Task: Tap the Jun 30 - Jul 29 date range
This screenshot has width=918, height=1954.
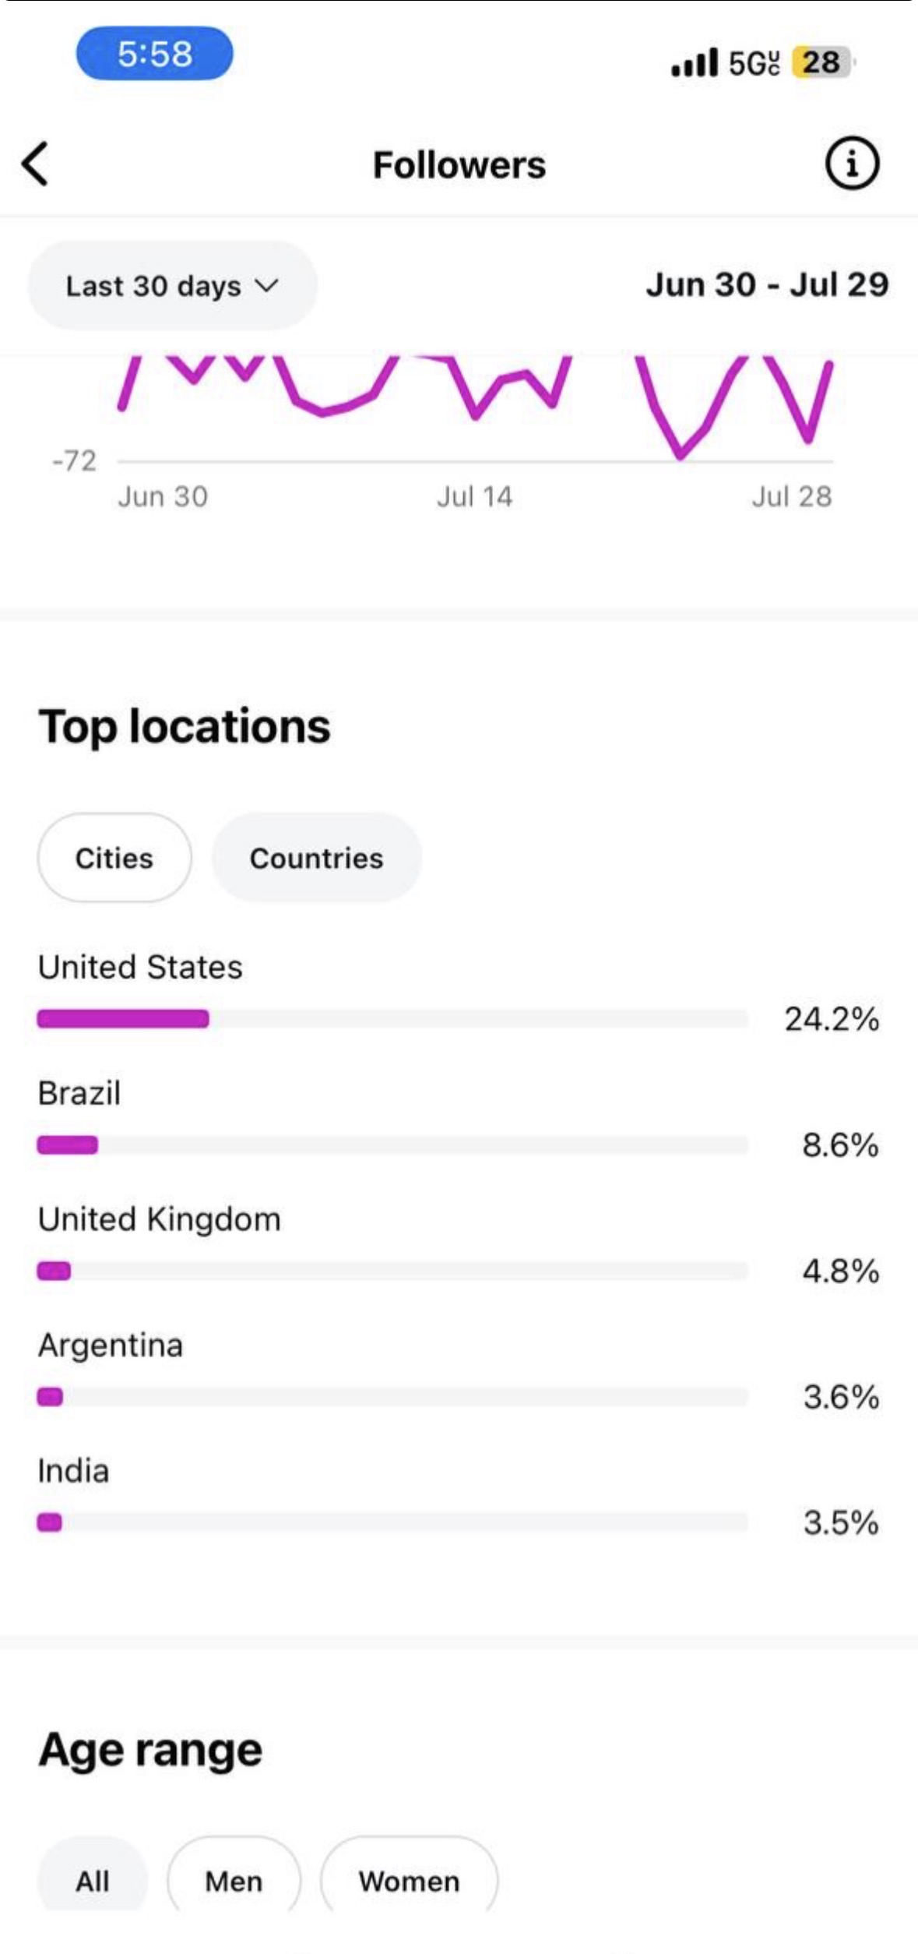Action: pos(767,285)
